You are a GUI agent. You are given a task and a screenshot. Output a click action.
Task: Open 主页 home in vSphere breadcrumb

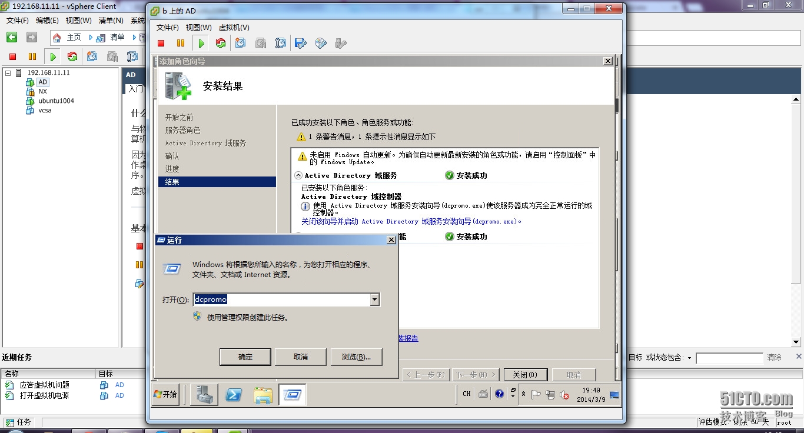point(67,37)
